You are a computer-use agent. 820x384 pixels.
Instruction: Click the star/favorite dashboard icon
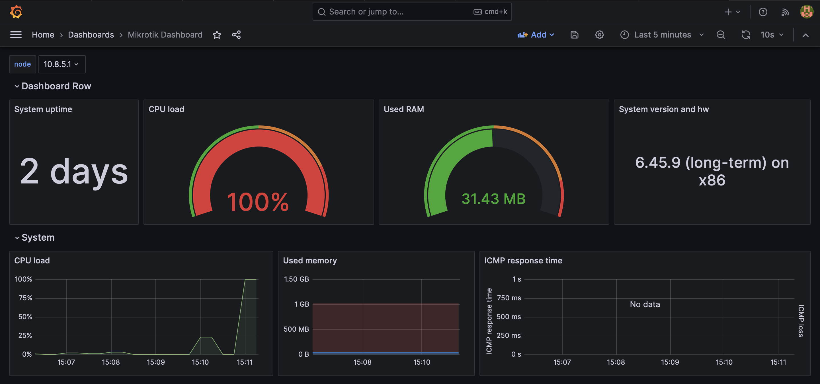[x=217, y=34]
